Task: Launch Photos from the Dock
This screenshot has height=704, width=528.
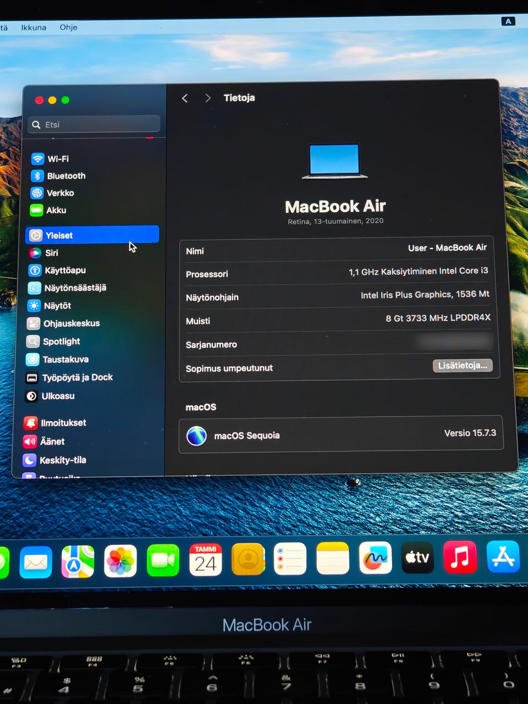Action: [x=120, y=561]
